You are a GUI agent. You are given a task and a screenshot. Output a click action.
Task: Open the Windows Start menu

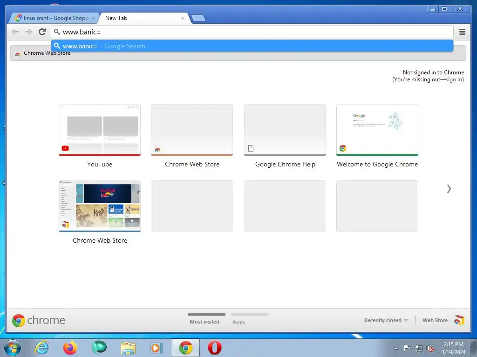[12, 348]
